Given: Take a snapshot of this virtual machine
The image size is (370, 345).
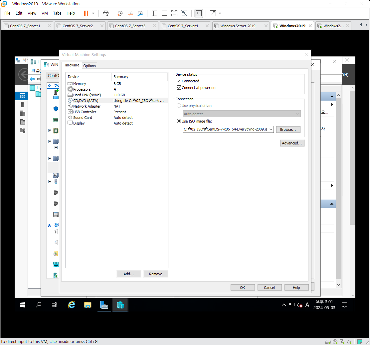Looking at the screenshot, I should pyautogui.click(x=120, y=13).
